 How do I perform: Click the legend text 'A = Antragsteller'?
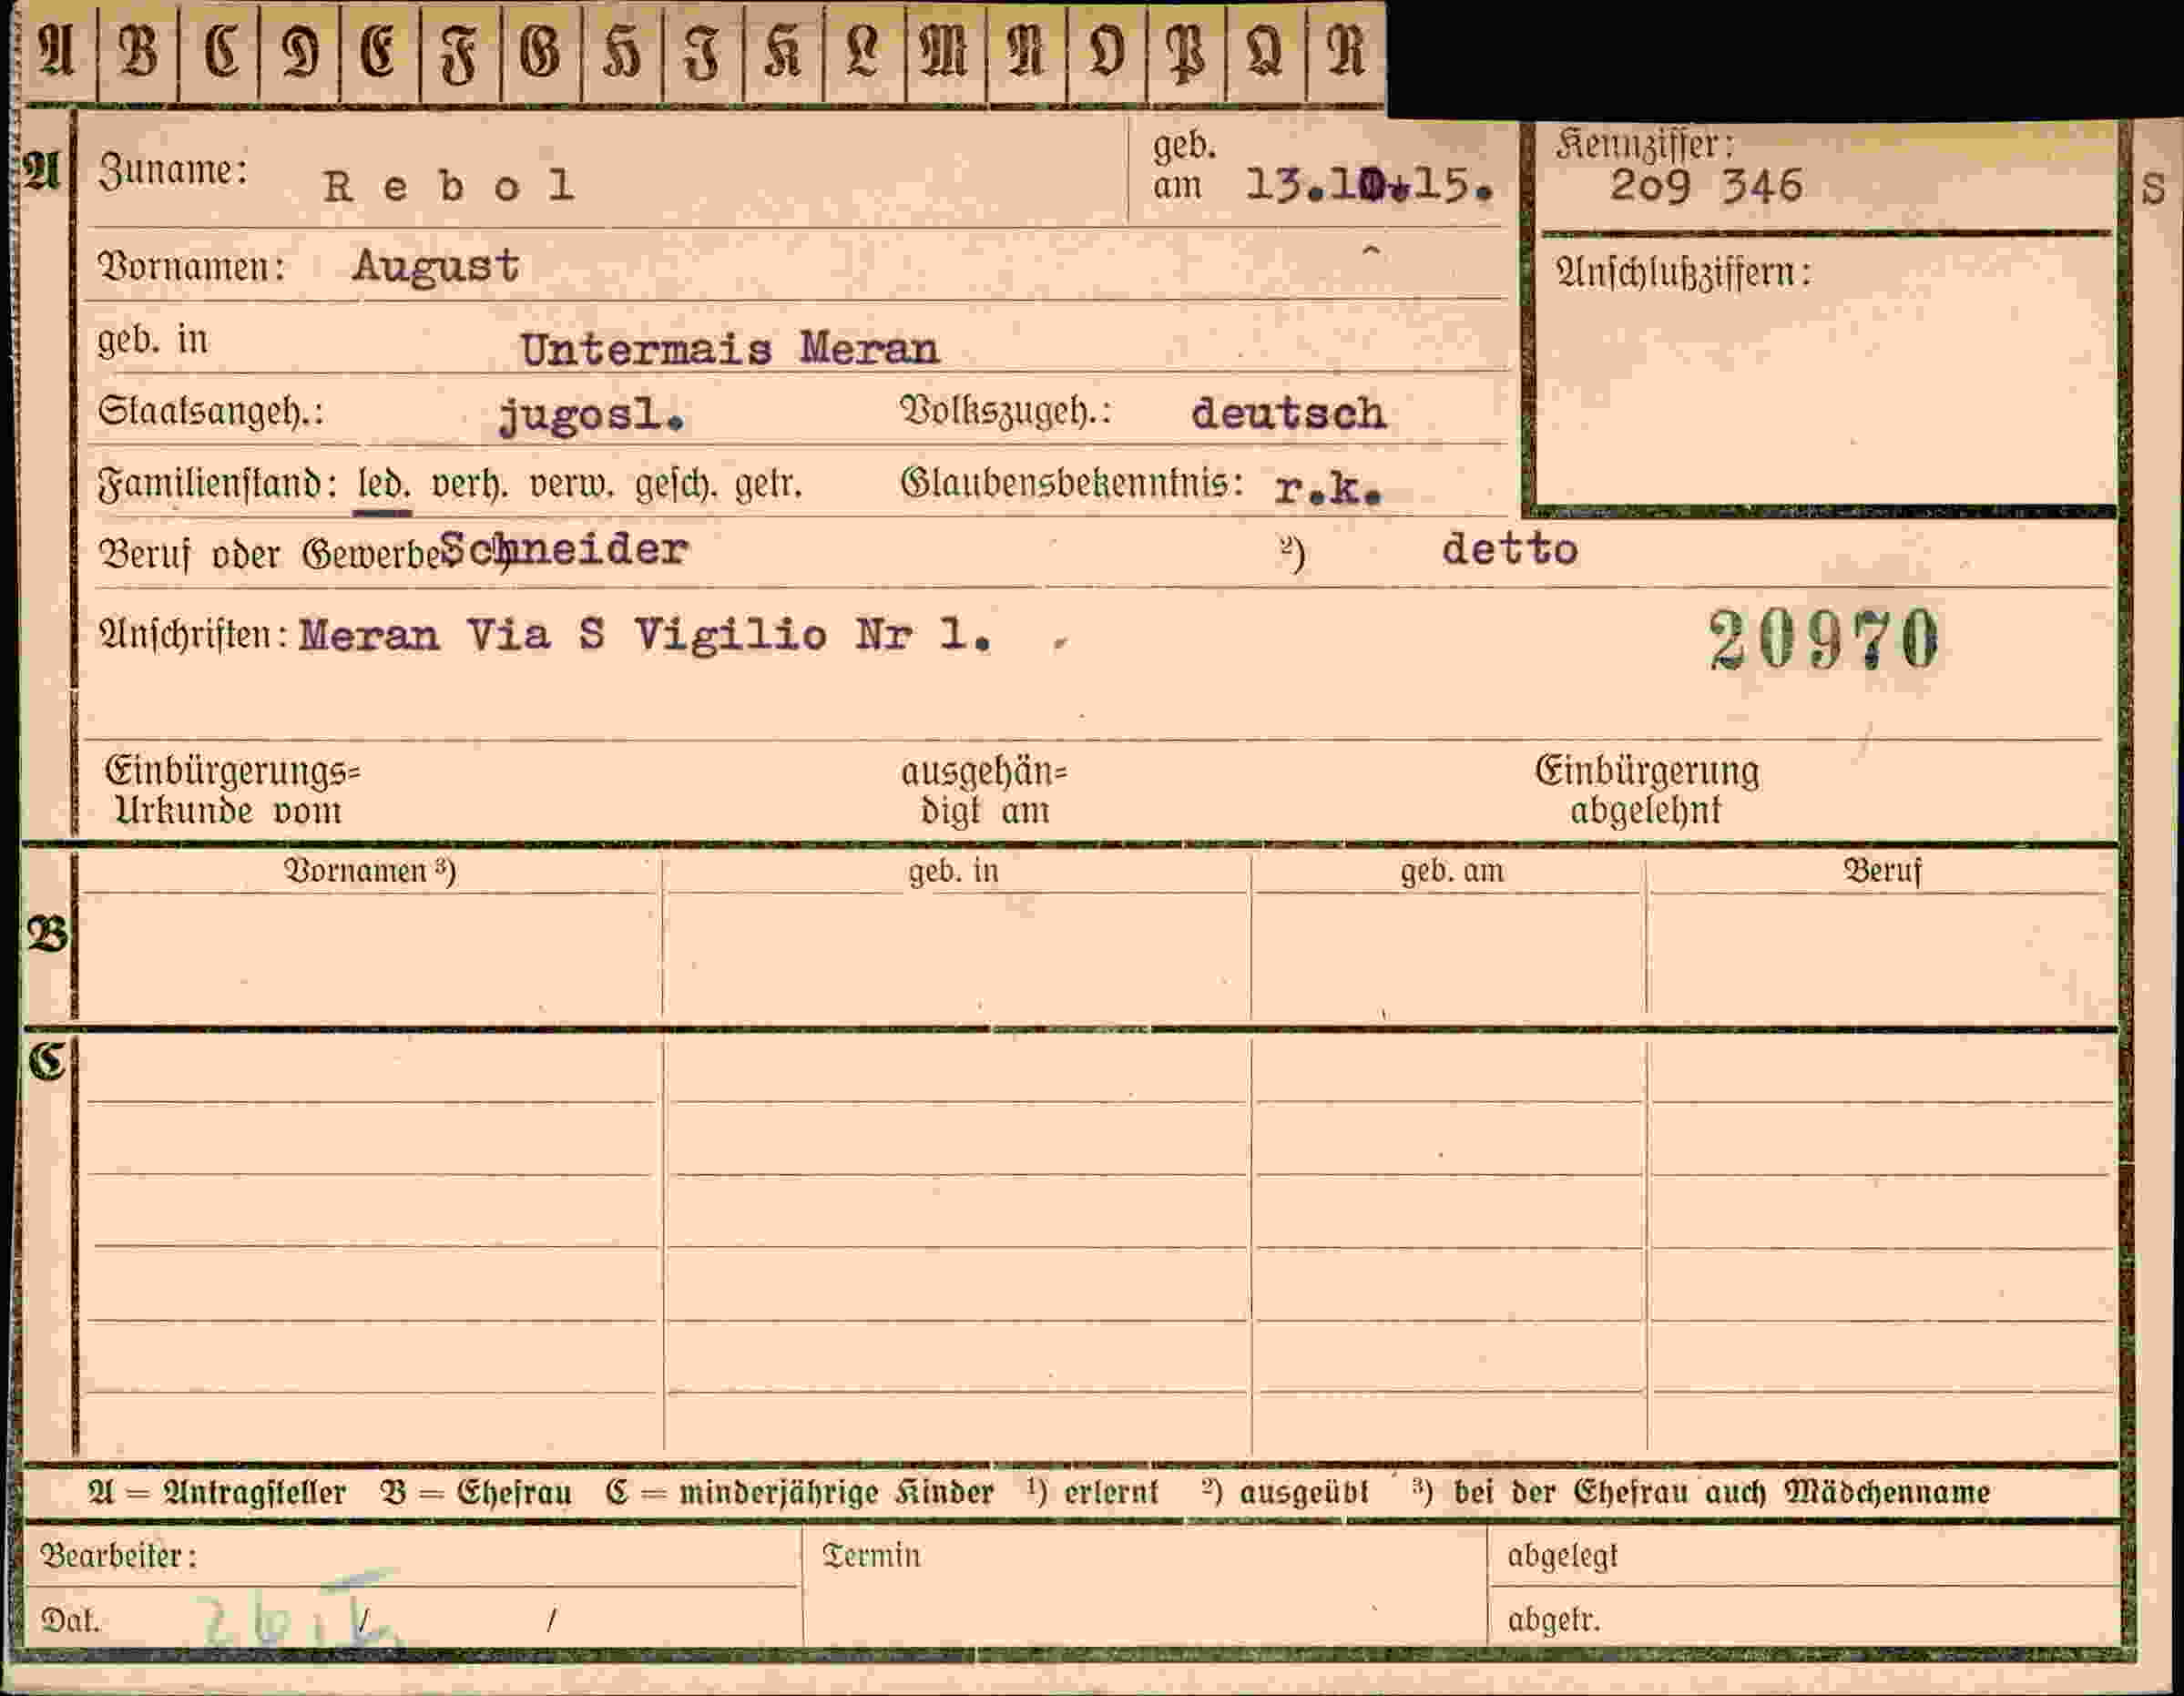[217, 1493]
